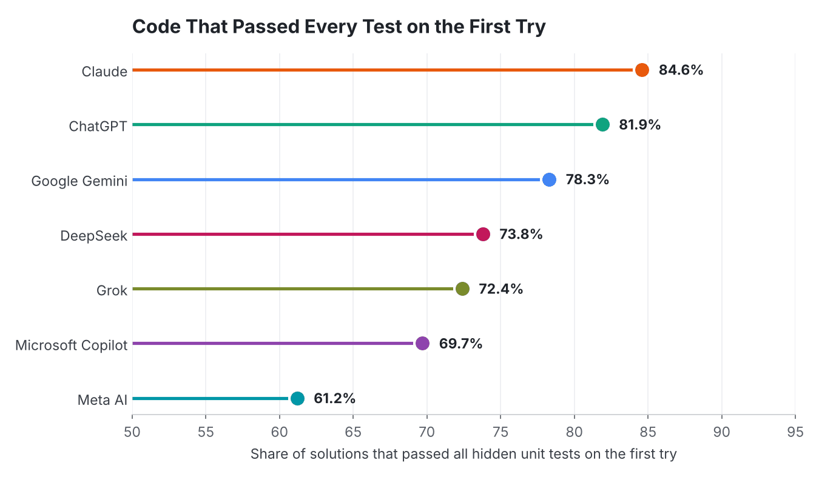Select the Microsoft Copilot axis label

[72, 345]
